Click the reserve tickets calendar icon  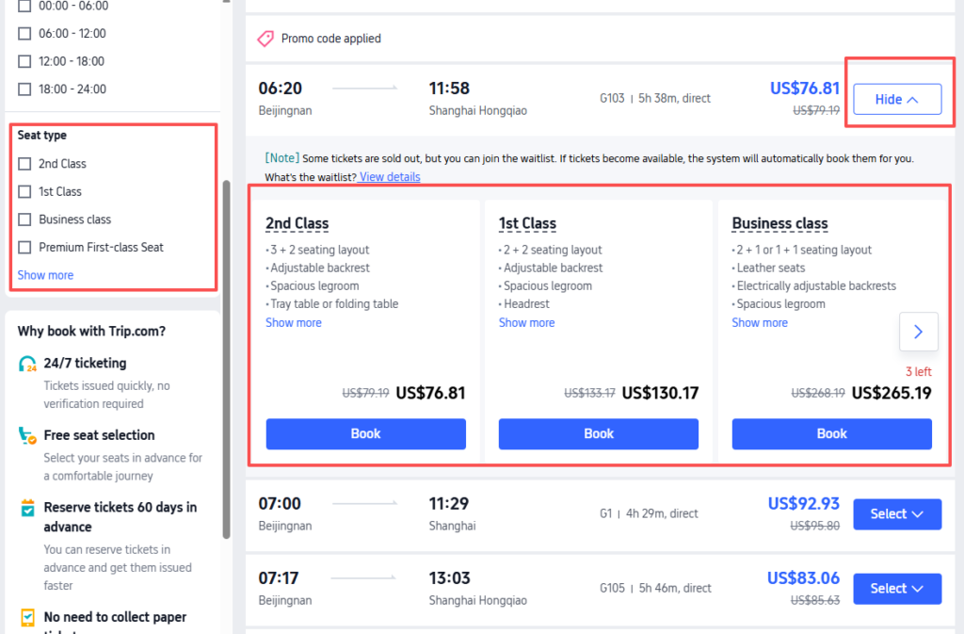27,509
